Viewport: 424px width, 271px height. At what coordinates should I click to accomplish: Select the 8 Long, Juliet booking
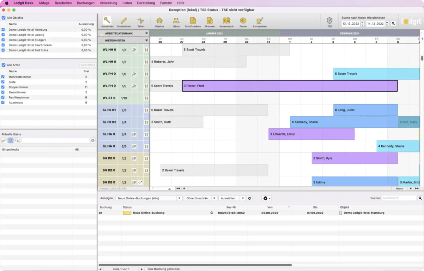[365, 110]
